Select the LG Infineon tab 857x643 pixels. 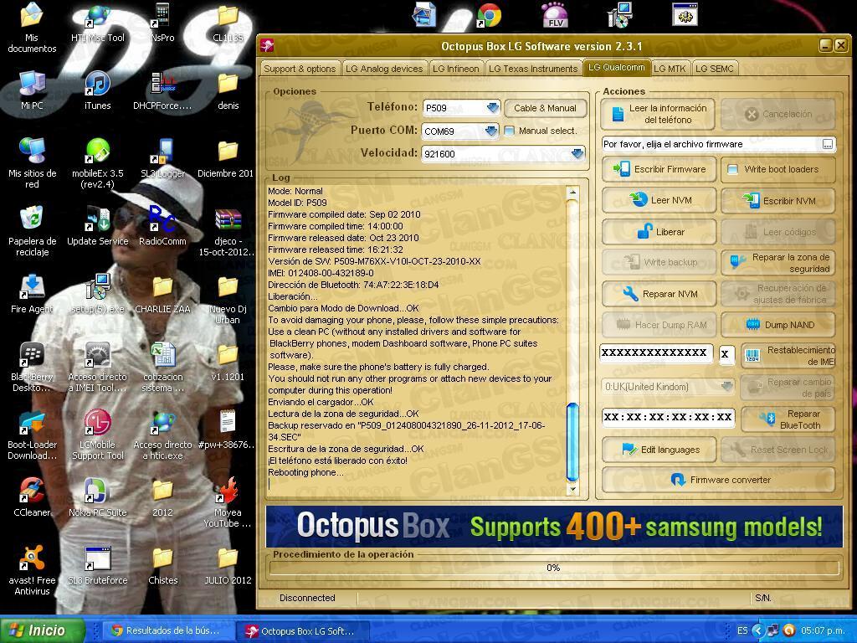point(456,69)
